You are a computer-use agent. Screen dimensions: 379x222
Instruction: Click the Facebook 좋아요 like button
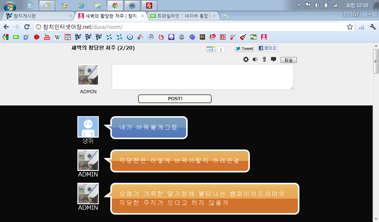point(267,48)
